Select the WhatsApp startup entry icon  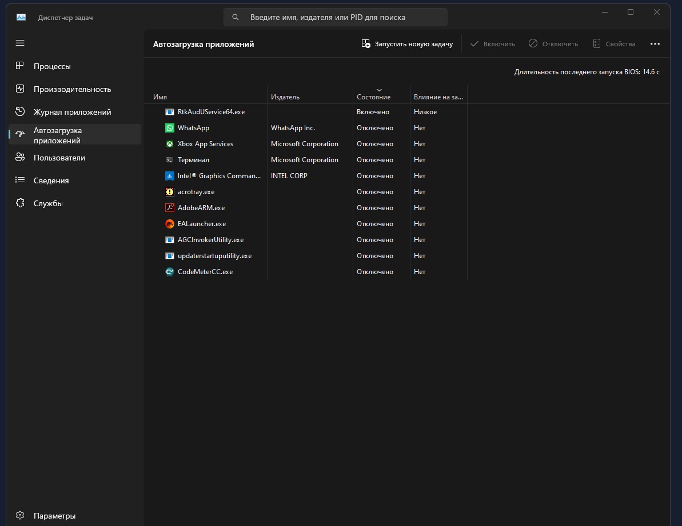170,128
